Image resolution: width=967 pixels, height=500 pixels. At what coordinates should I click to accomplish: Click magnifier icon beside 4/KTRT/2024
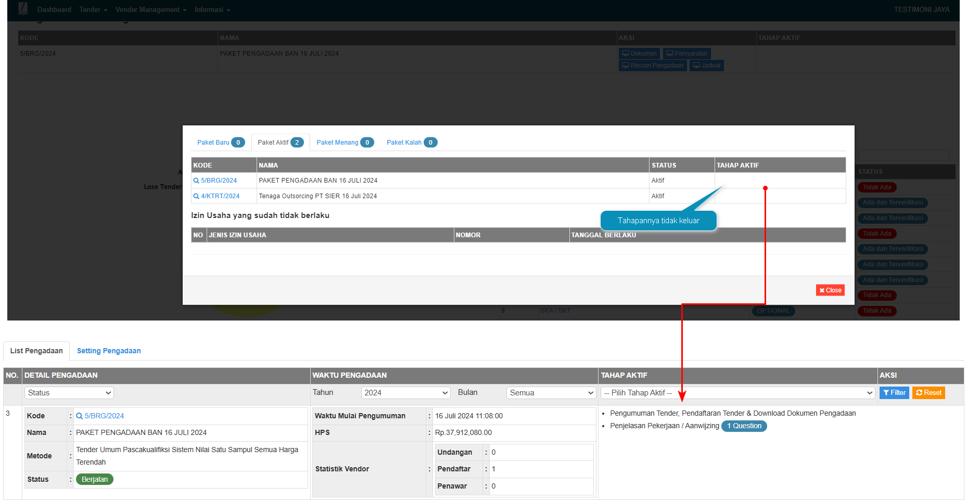point(196,196)
